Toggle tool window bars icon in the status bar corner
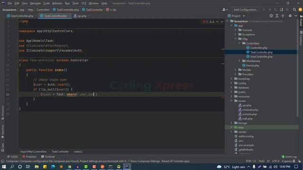Image resolution: width=303 pixels, height=170 pixels. click(2, 161)
